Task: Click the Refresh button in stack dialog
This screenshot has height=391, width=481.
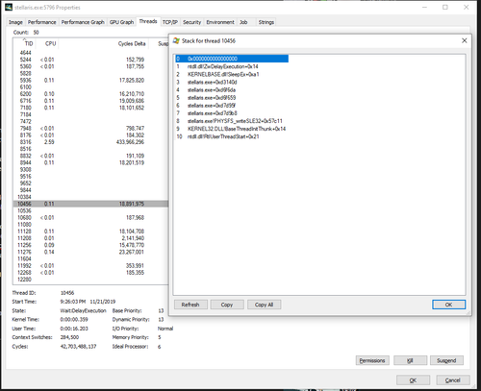Action: [x=190, y=305]
